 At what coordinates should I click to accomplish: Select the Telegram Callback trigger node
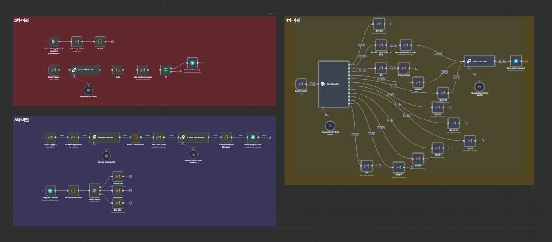tap(50, 190)
